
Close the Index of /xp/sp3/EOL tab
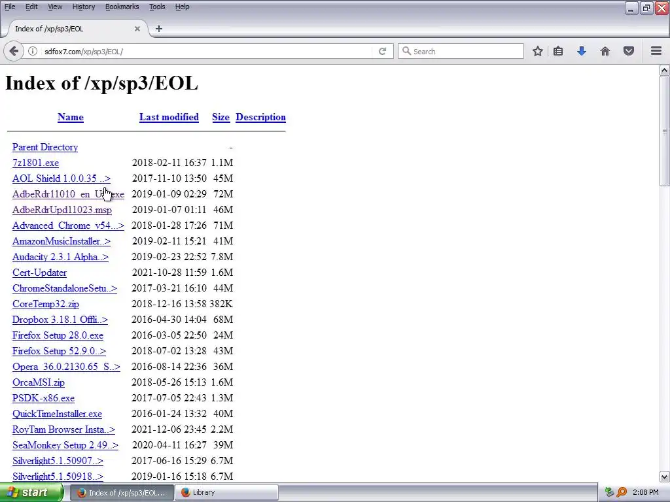[137, 29]
